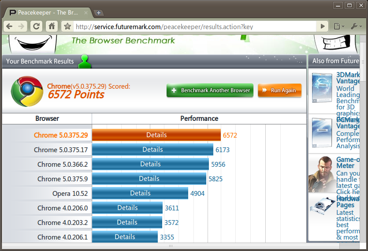Open the browser home page icon
The image size is (368, 251).
(x=52, y=26)
